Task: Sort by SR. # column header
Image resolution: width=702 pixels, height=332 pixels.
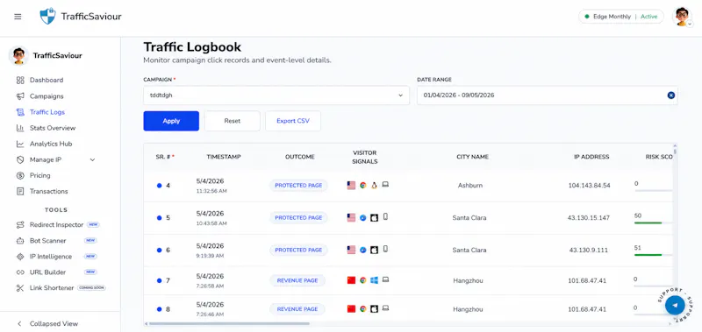Action: [165, 157]
